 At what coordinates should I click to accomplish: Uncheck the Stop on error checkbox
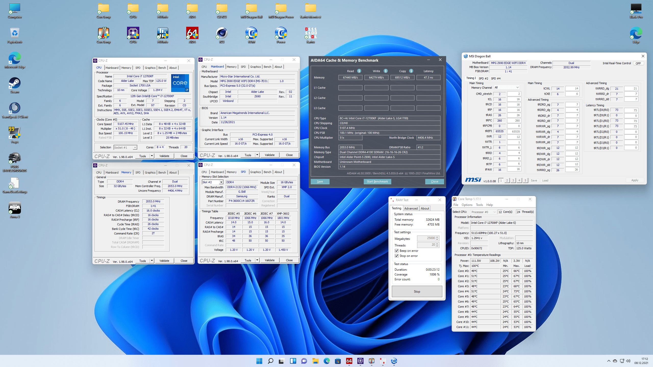397,256
